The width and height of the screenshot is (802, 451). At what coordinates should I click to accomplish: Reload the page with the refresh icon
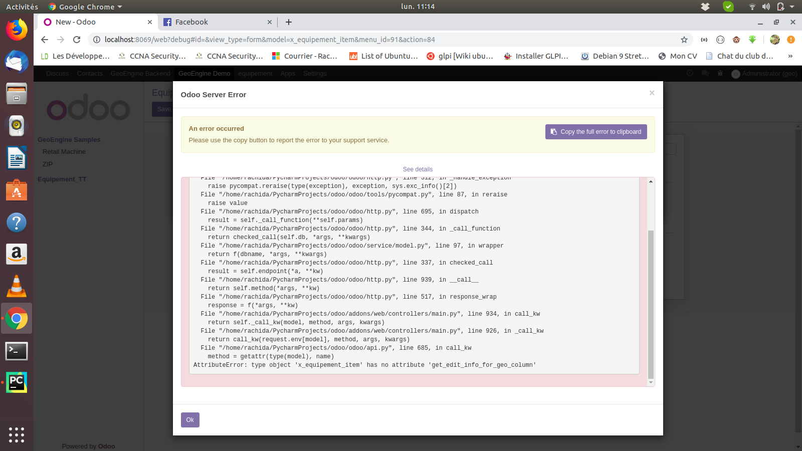76,40
